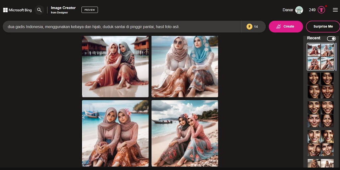Click the Microsoft Bing logo
Screen dimensions: 340x170
(17, 10)
